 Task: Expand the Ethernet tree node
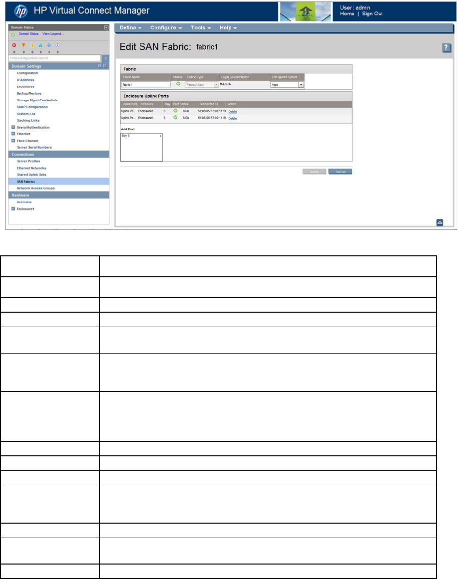13,134
